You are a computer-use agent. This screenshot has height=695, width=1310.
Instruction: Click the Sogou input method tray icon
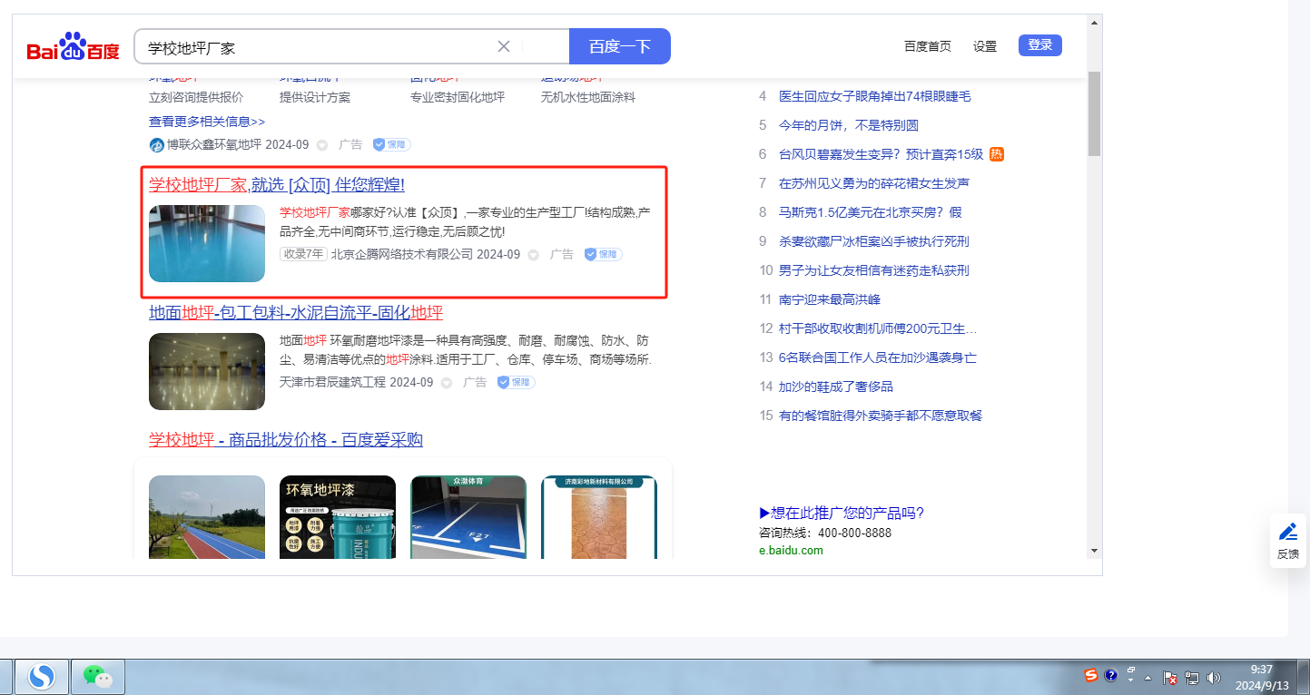click(1091, 676)
